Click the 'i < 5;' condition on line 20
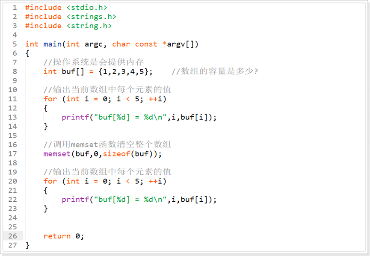The image size is (370, 256). 130,181
